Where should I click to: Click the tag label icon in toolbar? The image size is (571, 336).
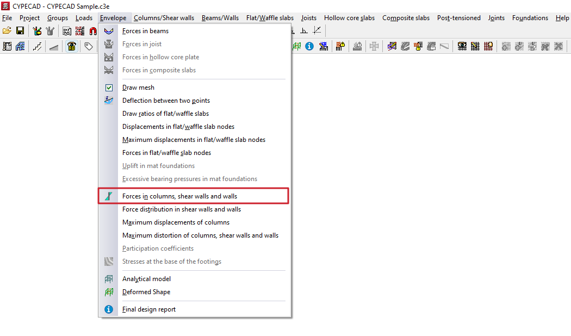coord(89,46)
